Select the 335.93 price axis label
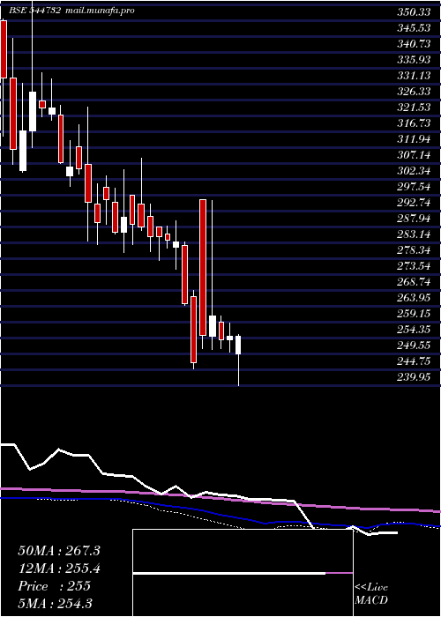 click(x=414, y=60)
